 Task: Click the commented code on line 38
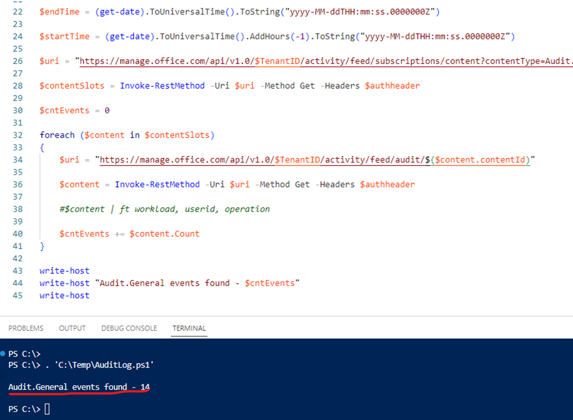(164, 208)
